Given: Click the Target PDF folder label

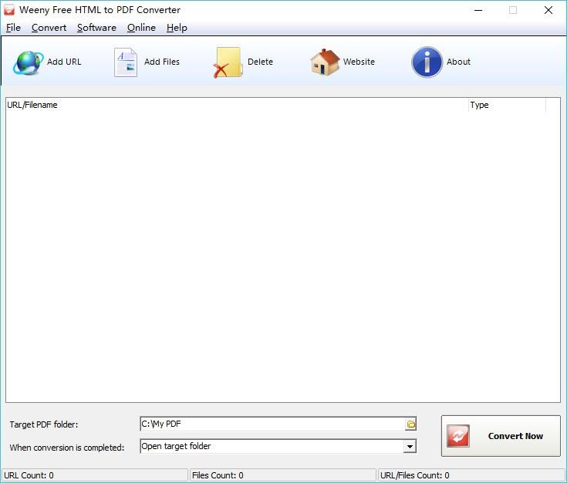Looking at the screenshot, I should [x=44, y=424].
